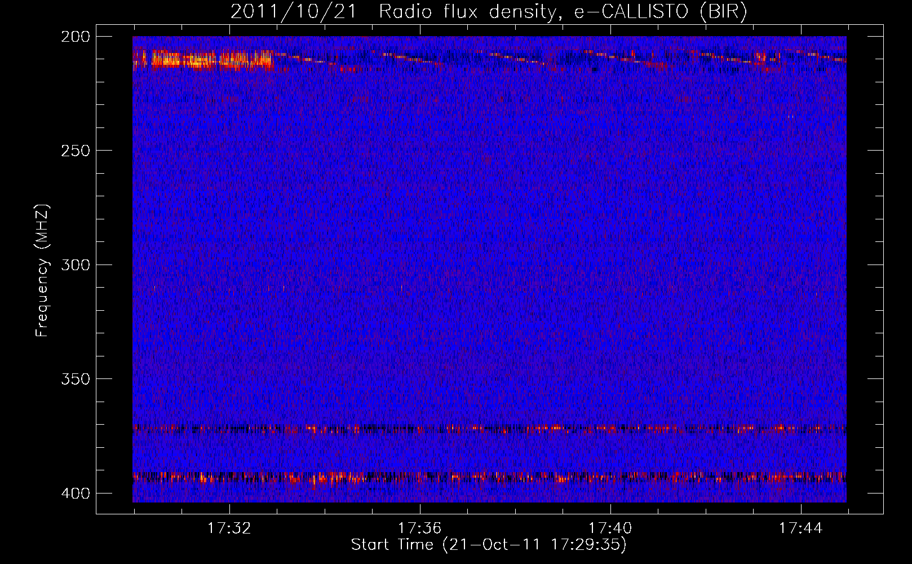Click the bright yellow burst near 205 MHz
Viewport: 912px width, 564px height.
204,59
